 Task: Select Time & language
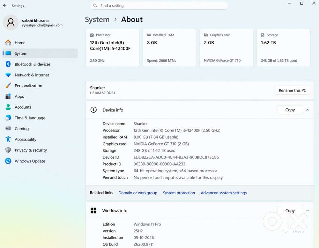pyautogui.click(x=40, y=118)
